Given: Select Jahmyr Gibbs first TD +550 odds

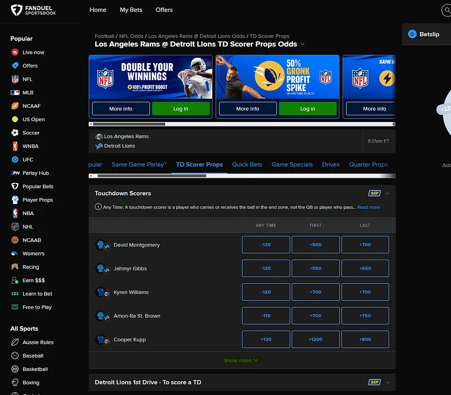Looking at the screenshot, I should click(x=316, y=268).
